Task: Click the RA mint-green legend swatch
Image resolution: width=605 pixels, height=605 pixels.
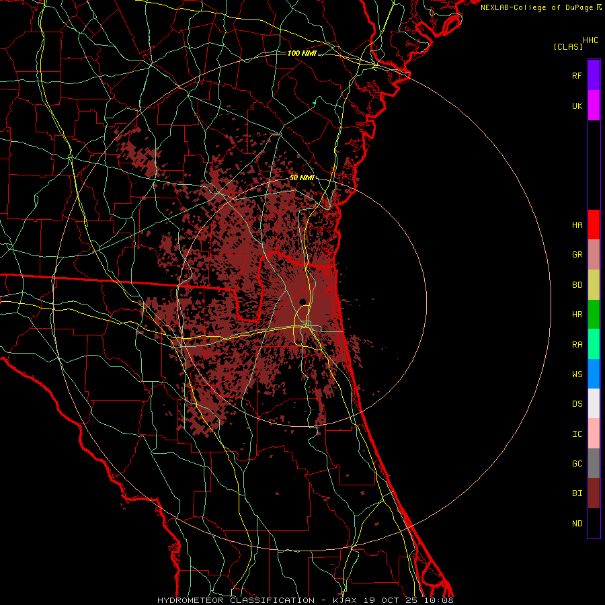Action: 594,344
